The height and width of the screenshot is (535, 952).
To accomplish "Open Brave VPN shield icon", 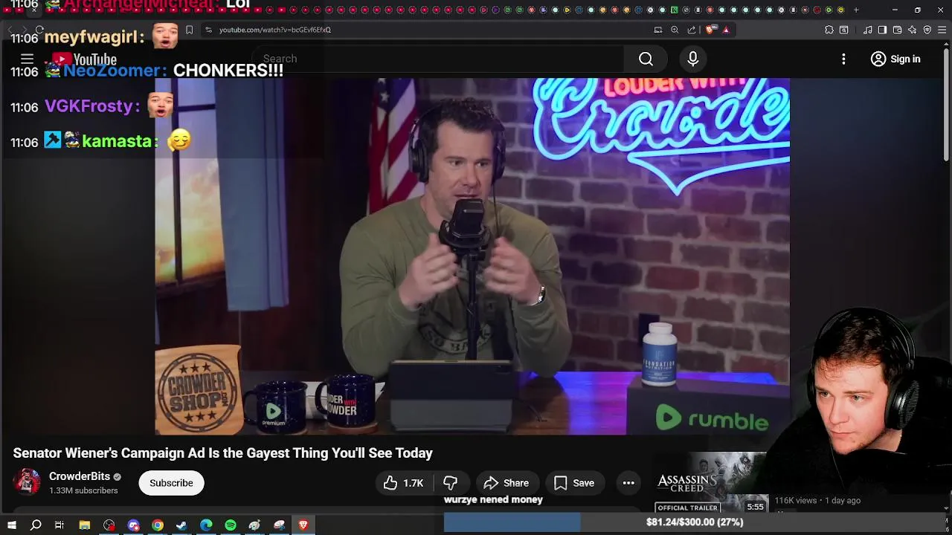I will (927, 30).
